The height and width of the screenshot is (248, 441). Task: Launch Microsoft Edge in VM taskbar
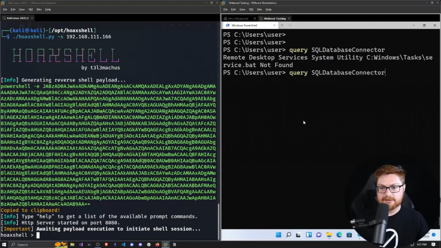[x=339, y=235]
